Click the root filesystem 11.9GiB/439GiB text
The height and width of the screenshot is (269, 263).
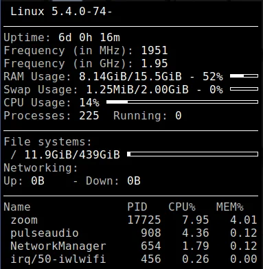72,155
